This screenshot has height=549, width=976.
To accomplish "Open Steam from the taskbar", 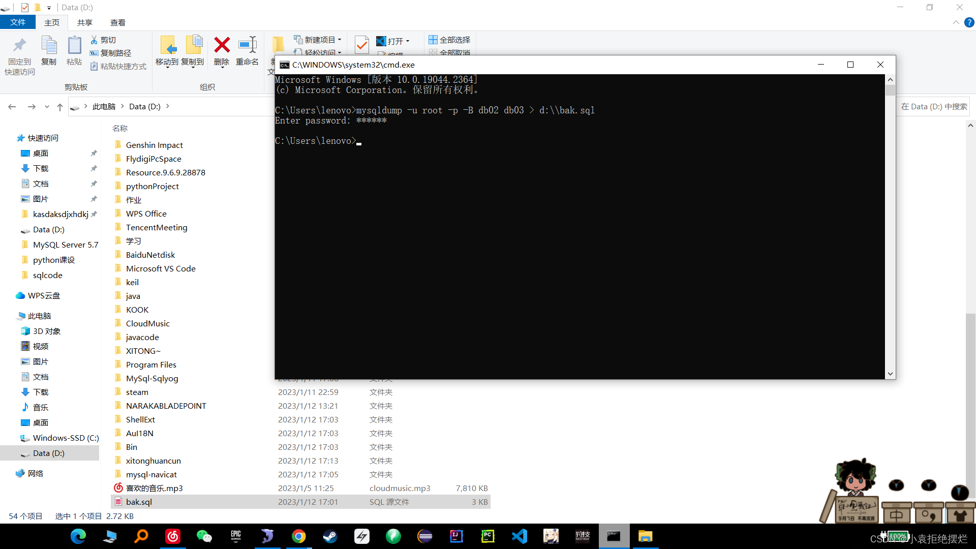I will click(330, 536).
